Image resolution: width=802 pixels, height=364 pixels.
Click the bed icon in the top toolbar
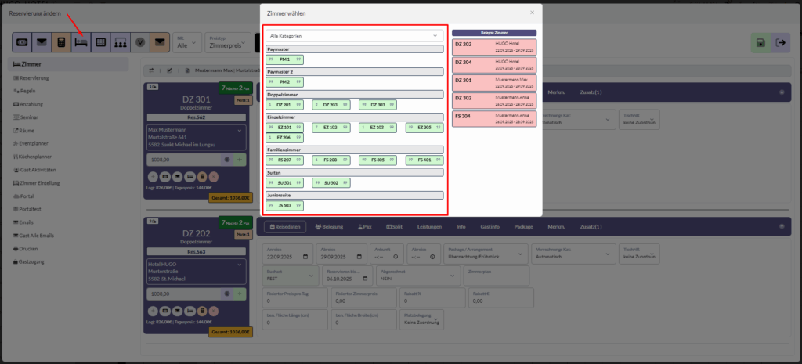pyautogui.click(x=81, y=42)
